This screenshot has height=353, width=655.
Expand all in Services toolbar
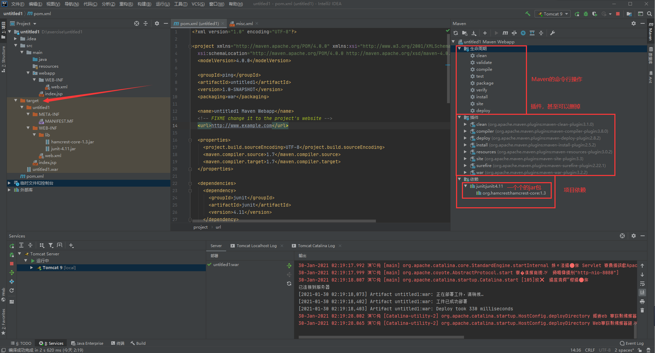click(x=21, y=245)
